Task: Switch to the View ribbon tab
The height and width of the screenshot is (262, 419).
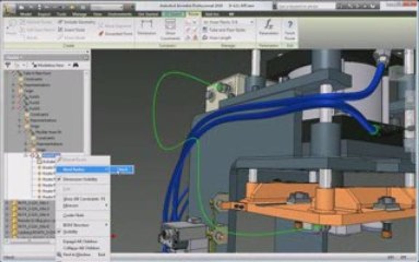Action: click(x=97, y=14)
